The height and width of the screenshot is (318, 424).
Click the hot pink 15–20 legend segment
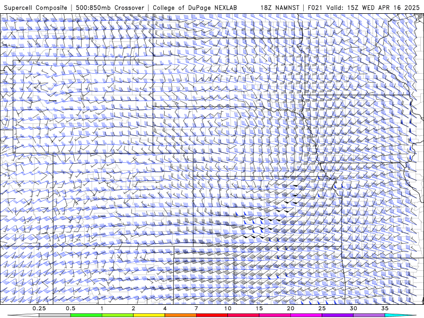(x=275, y=315)
